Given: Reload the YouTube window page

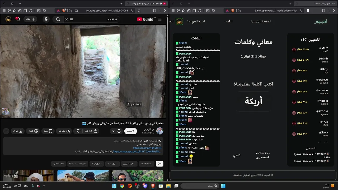Looking at the screenshot, I should click(154, 11).
